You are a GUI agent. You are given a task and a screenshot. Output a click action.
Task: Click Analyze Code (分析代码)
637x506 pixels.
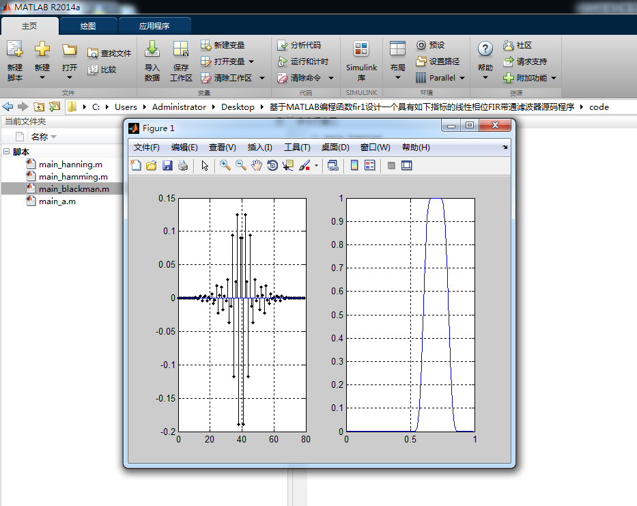tap(299, 44)
